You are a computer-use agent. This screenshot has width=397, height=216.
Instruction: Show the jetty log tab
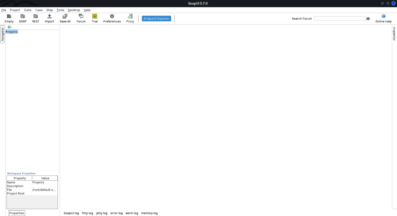tap(102, 213)
